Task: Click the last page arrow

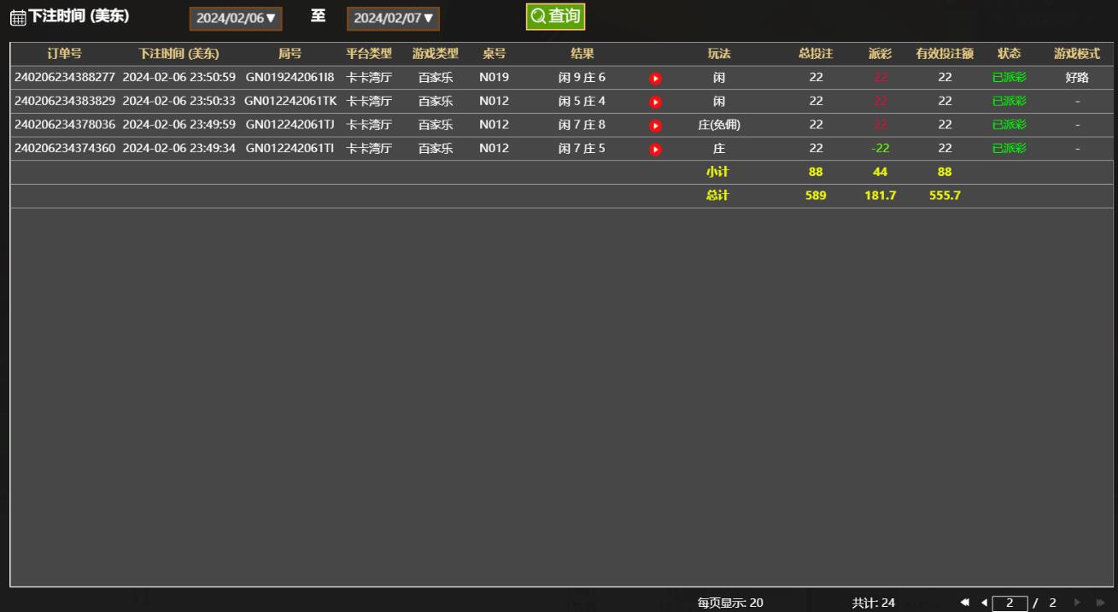Action: tap(1100, 603)
